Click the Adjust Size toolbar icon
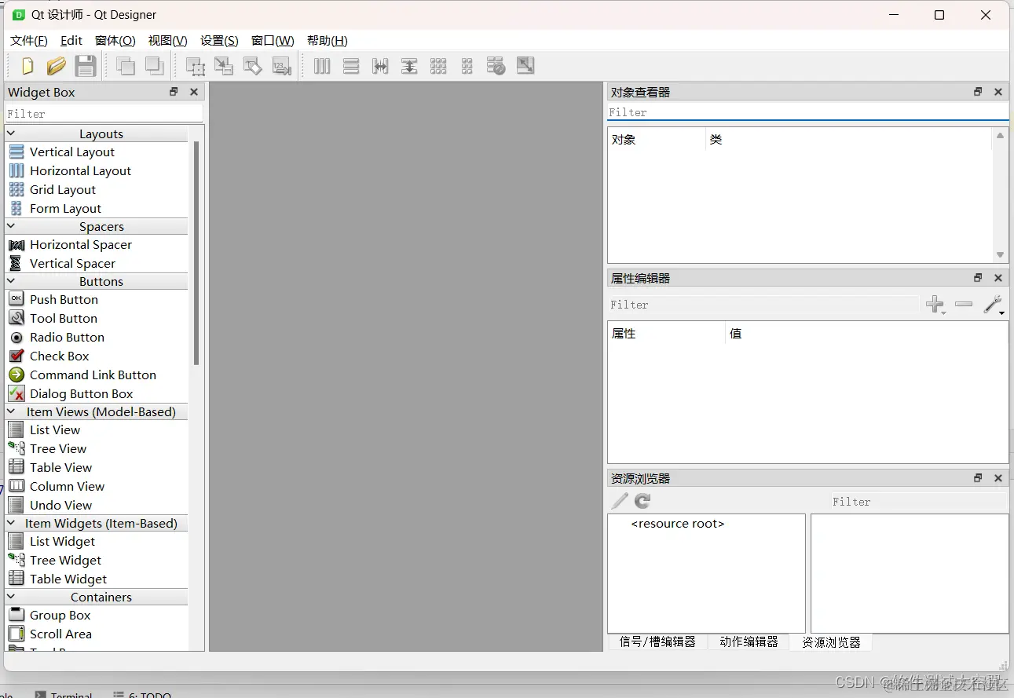 pyautogui.click(x=525, y=66)
